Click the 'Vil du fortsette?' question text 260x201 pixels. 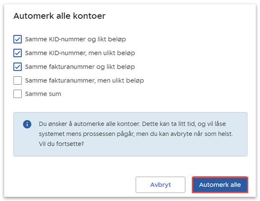point(60,144)
